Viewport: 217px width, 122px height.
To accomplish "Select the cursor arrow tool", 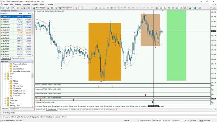I will (x=76, y=8).
